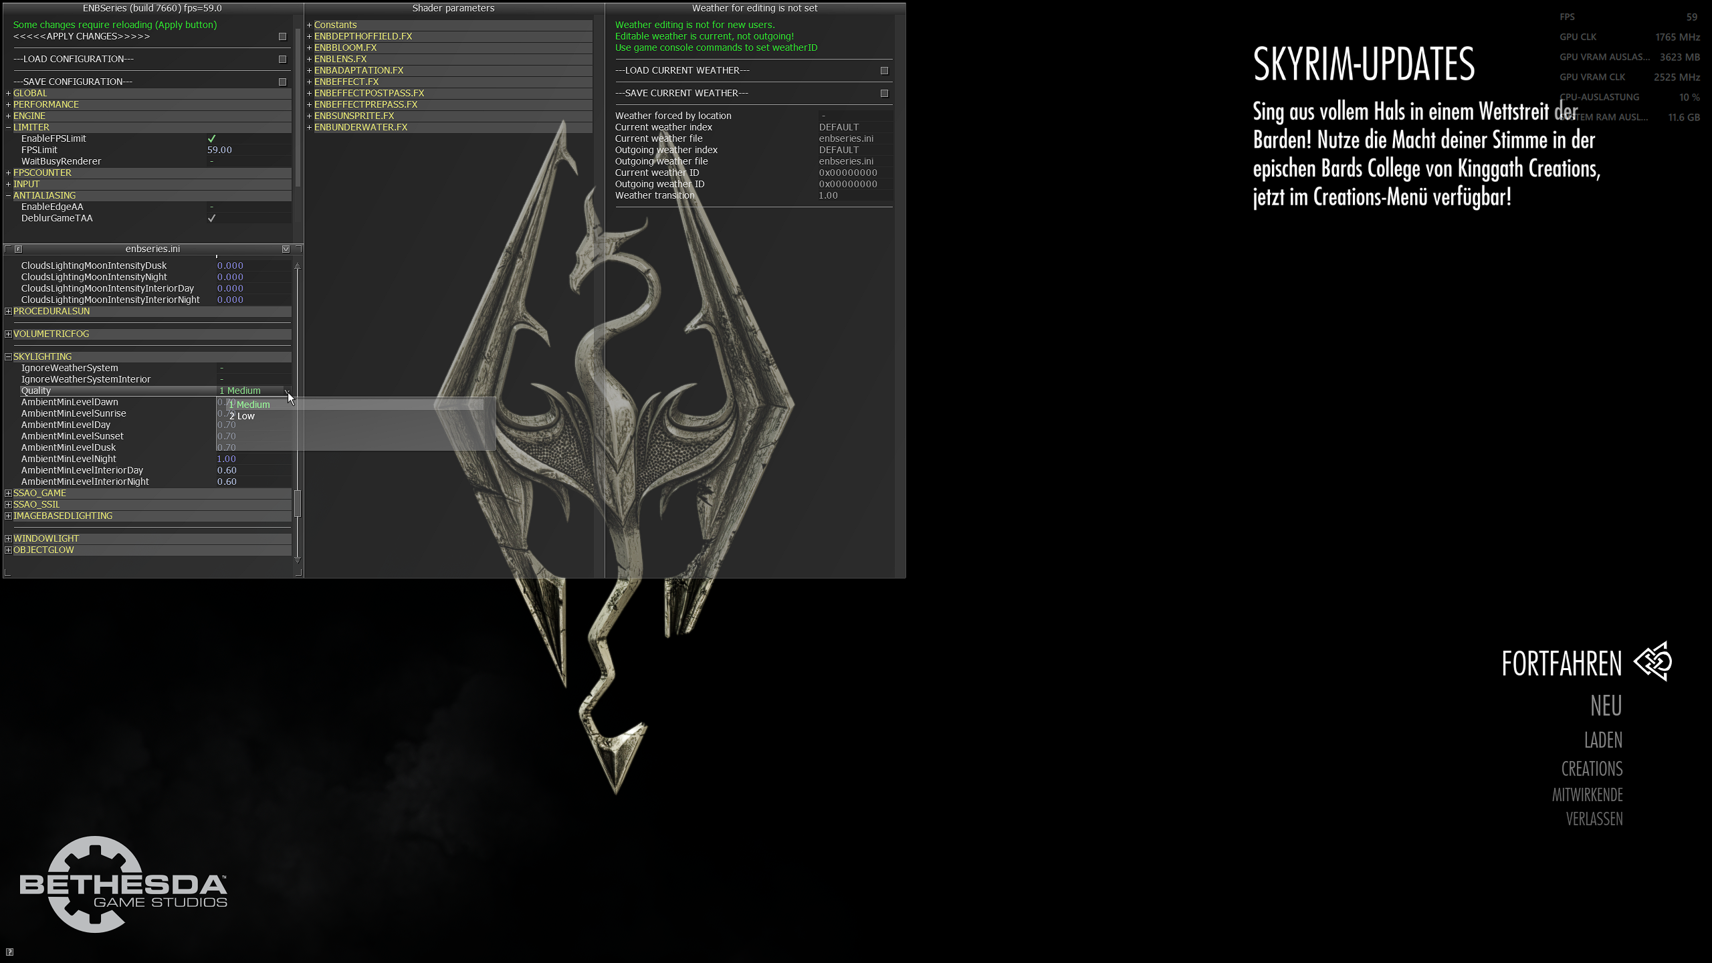Click the V collapse icon in the enbseries.ini titlebar
The width and height of the screenshot is (1712, 963).
pos(286,249)
